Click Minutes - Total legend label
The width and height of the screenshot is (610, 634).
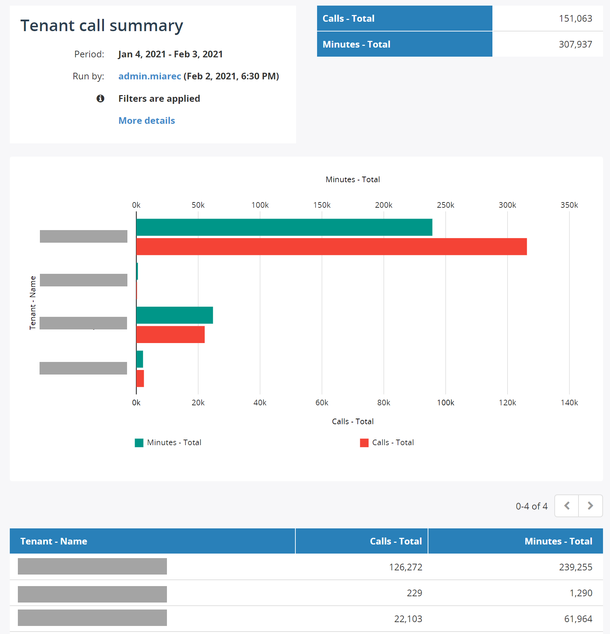click(x=174, y=442)
